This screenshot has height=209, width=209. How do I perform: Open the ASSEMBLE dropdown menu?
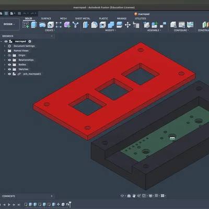coord(154,30)
